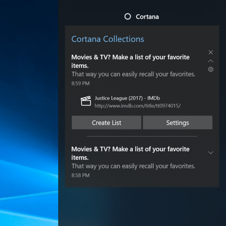Click the first notification's recall favorites subtitle
This screenshot has height=226, width=226.
point(133,74)
